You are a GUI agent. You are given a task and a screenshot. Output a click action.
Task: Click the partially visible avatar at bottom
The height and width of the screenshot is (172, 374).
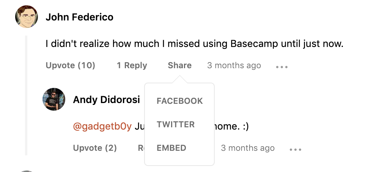(27, 170)
